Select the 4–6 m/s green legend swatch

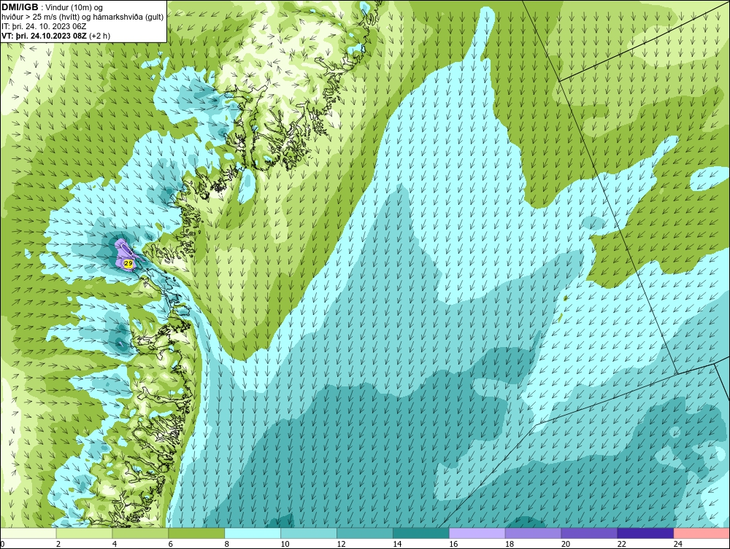(x=140, y=533)
